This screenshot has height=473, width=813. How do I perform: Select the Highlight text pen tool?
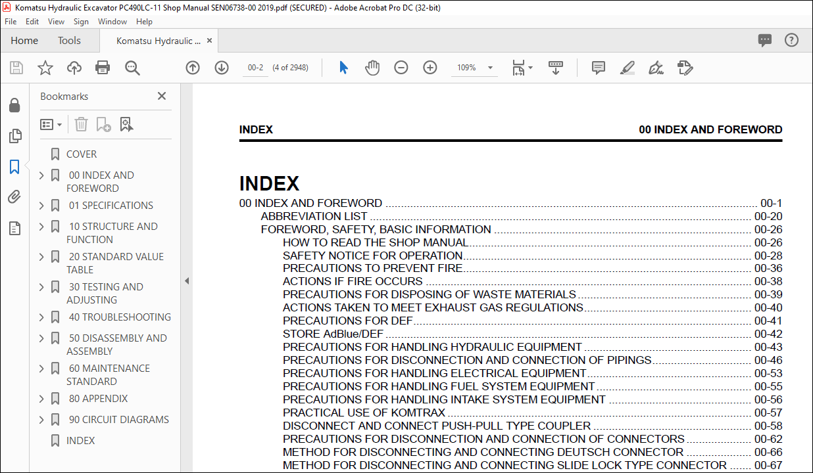coord(627,68)
